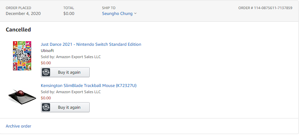Screen dimensions: 299x135
Task: Open the Just Dance 2021 cover thumbnail
Action: pos(22,56)
